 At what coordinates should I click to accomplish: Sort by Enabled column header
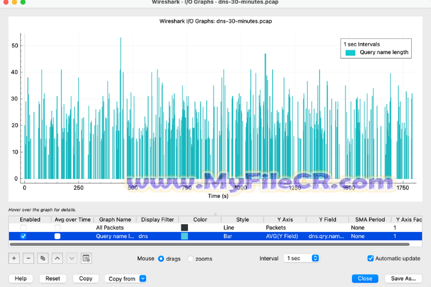[30, 219]
